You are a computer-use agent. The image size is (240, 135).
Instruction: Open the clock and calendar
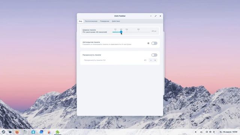pos(228,132)
